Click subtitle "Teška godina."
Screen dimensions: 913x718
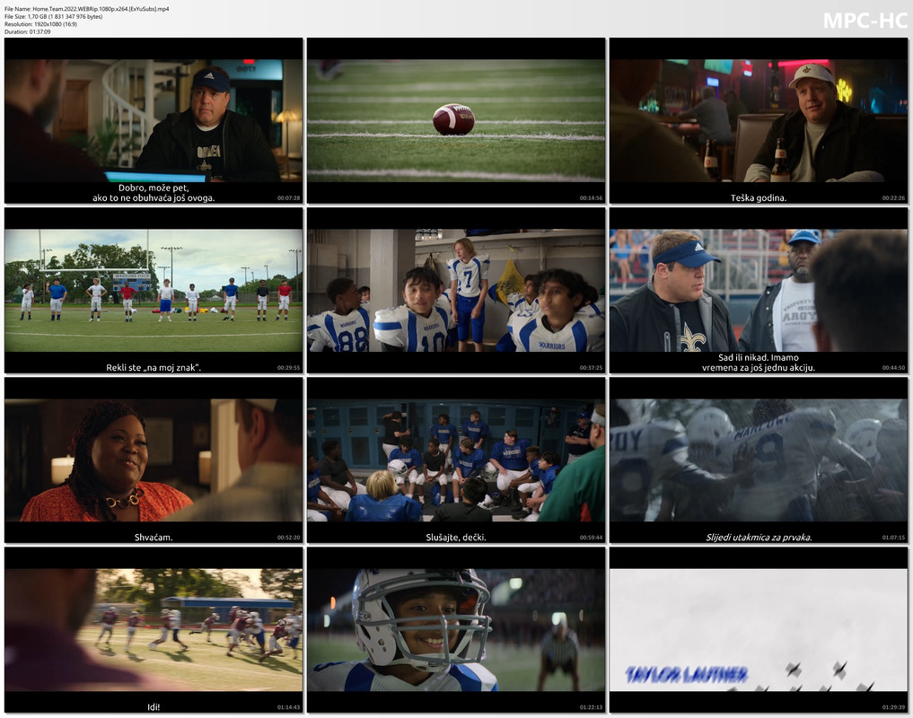click(758, 198)
